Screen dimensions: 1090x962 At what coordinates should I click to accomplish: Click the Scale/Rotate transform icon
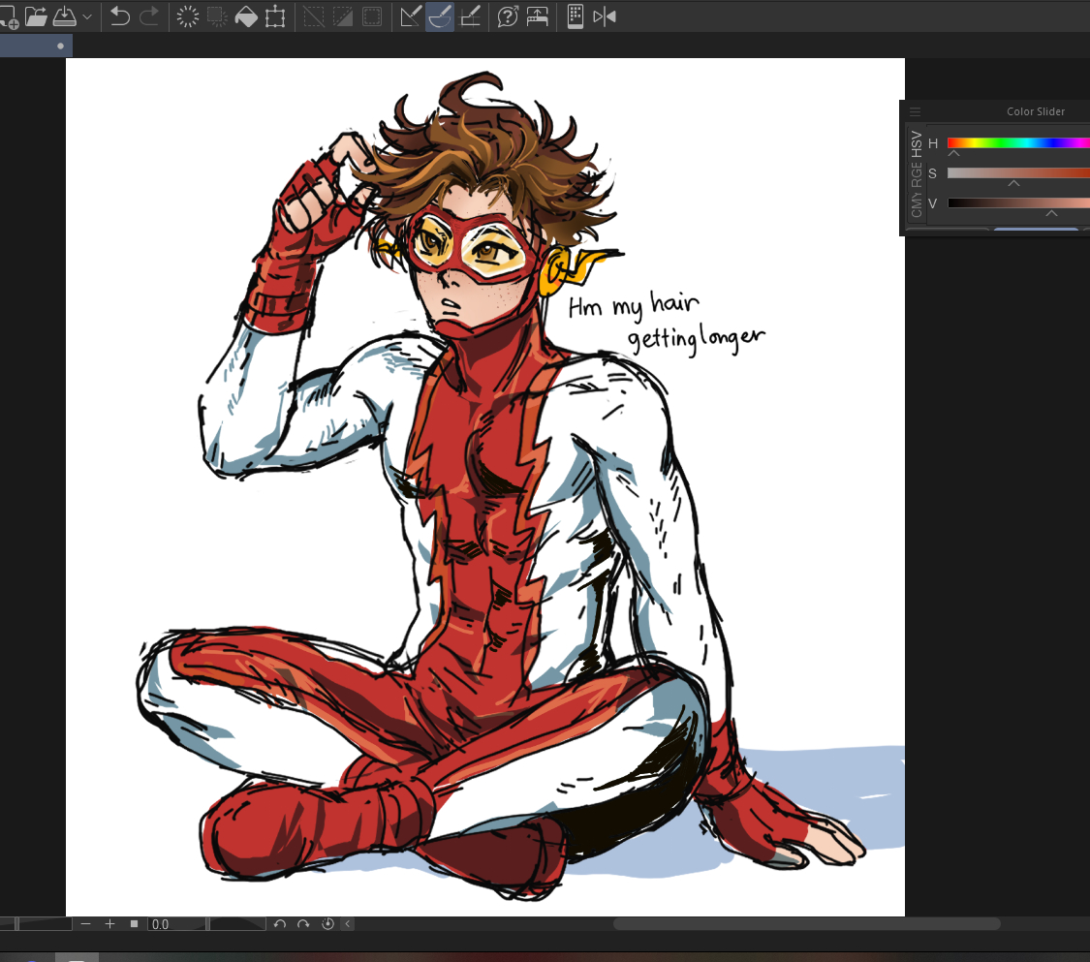[275, 16]
